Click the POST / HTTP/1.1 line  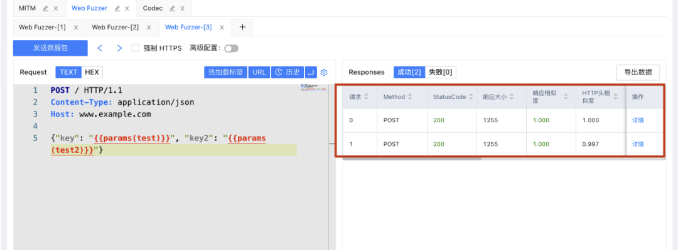[87, 90]
